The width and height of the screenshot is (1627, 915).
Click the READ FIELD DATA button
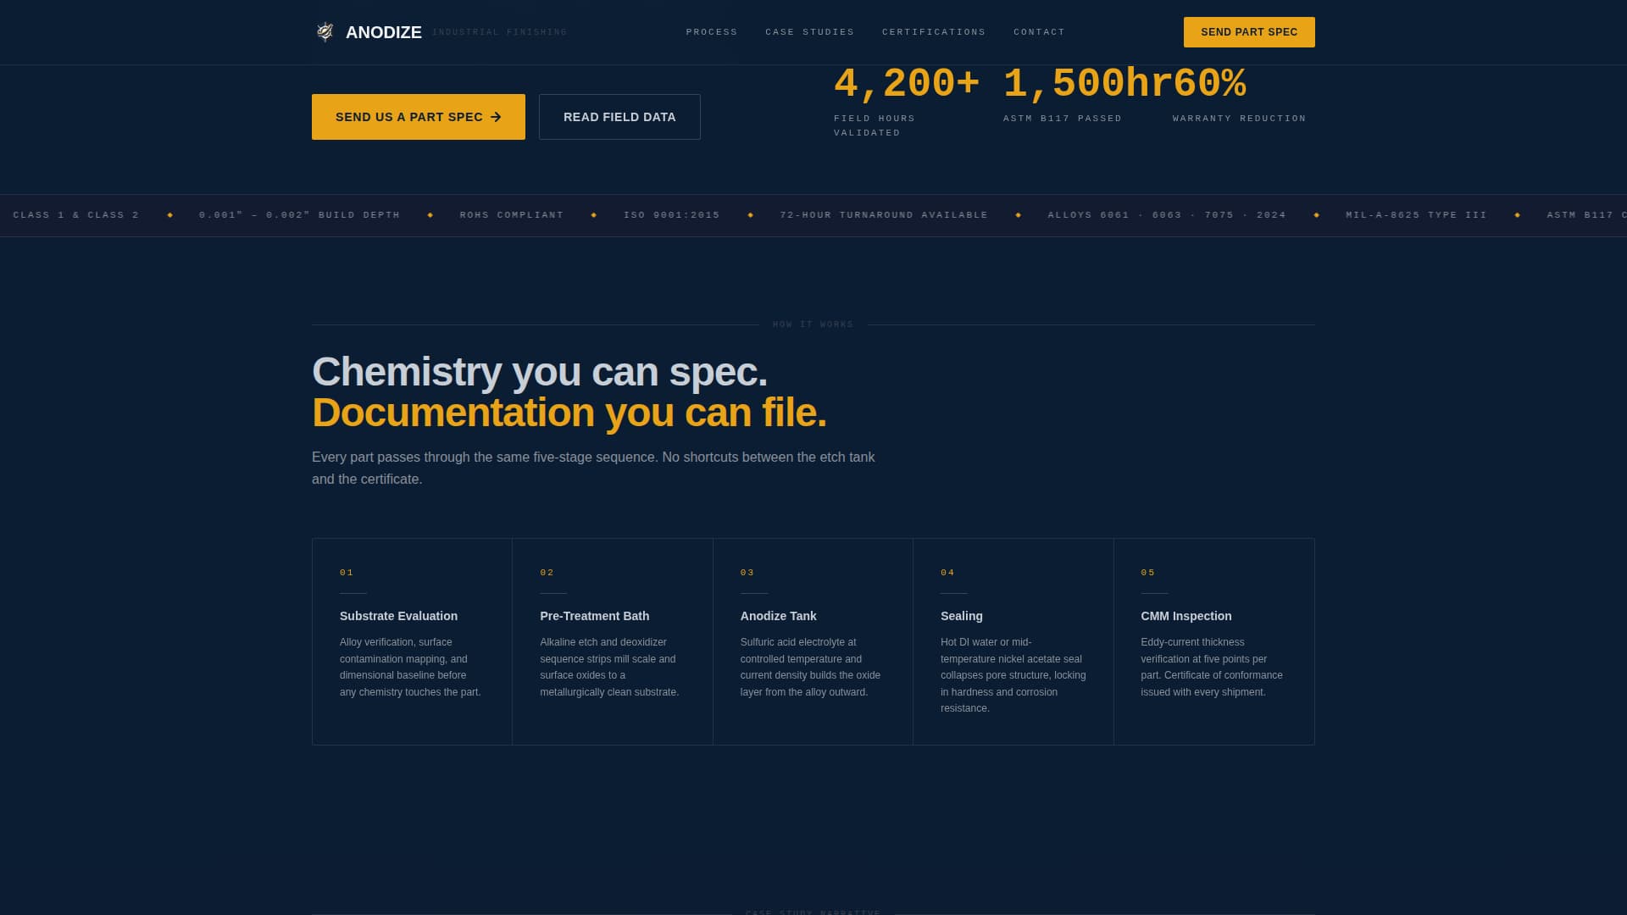click(619, 117)
